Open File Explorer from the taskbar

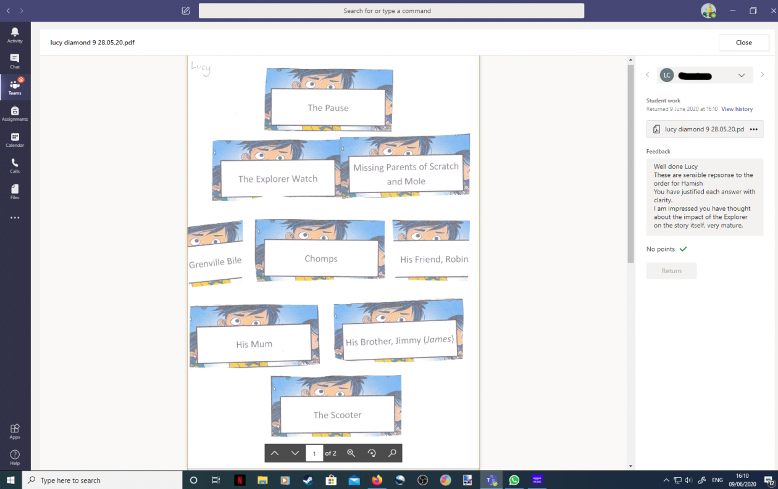tap(262, 480)
